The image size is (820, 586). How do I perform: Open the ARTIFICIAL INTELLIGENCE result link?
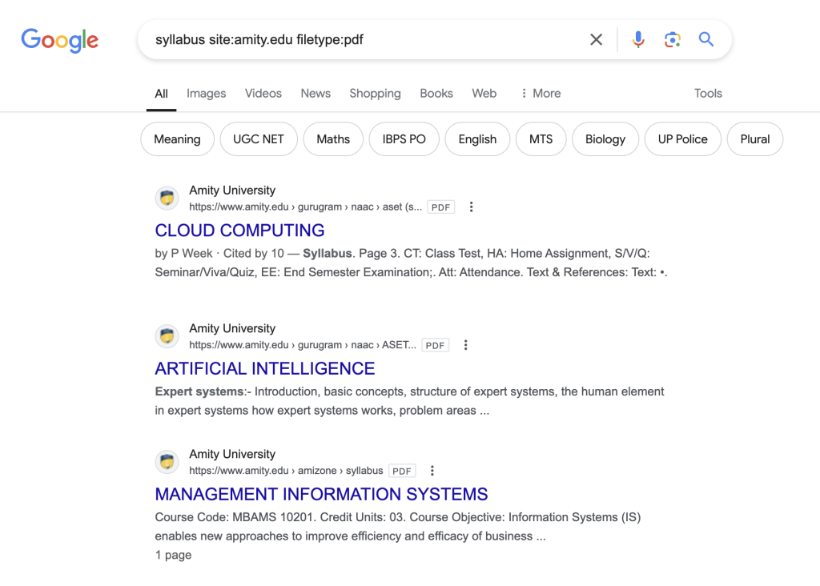point(264,368)
